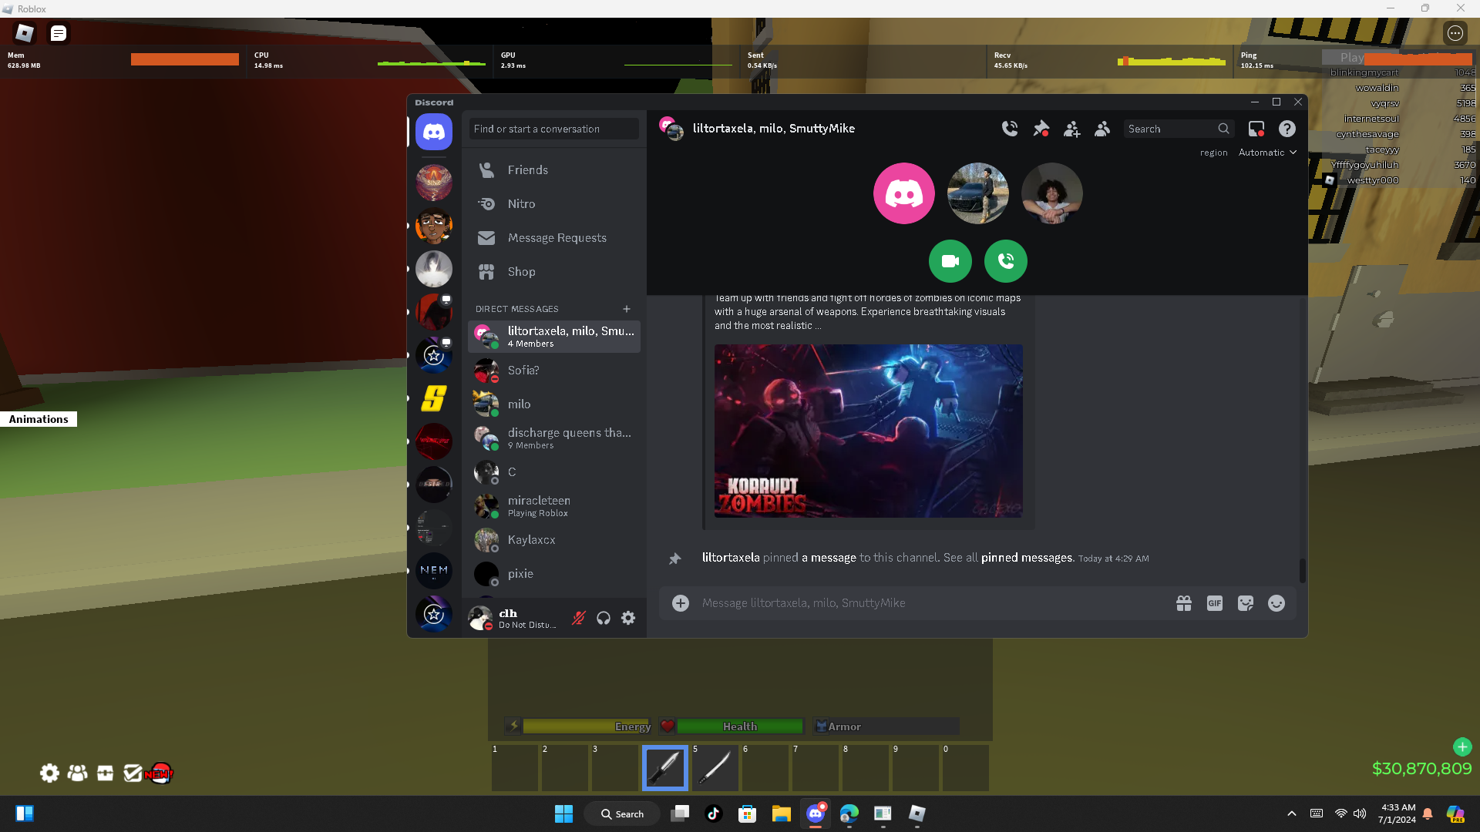1480x832 pixels.
Task: Open Microsoft Store from the taskbar
Action: tap(748, 814)
